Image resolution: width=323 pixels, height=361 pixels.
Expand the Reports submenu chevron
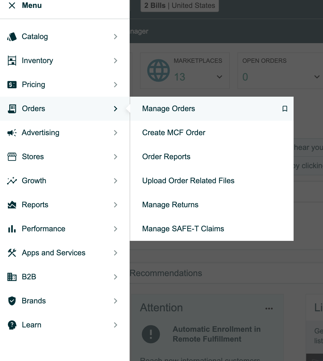point(115,205)
